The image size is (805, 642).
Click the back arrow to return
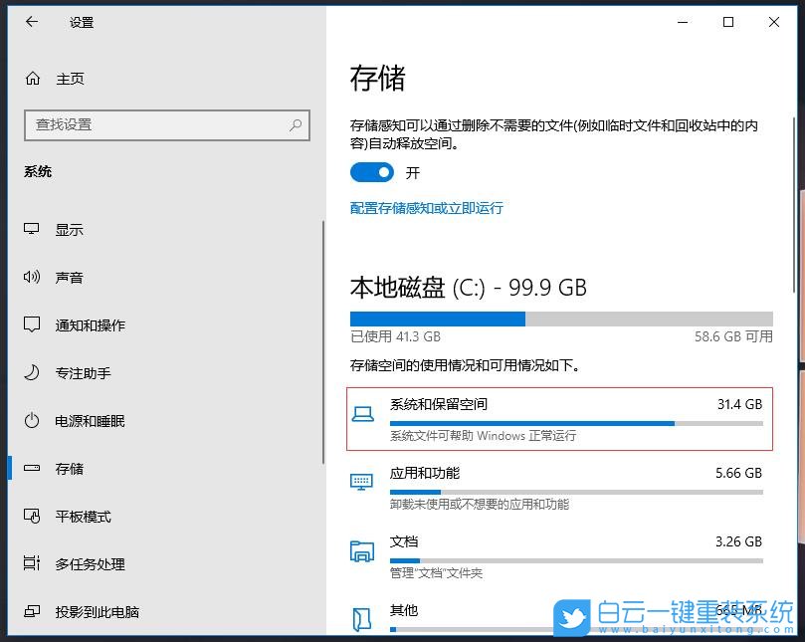(31, 22)
